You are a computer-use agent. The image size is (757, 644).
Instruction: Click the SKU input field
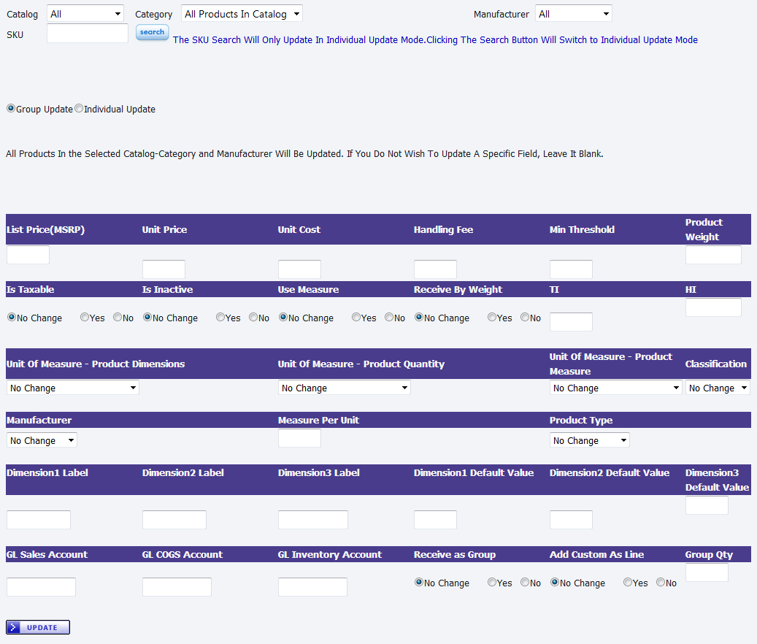(88, 33)
